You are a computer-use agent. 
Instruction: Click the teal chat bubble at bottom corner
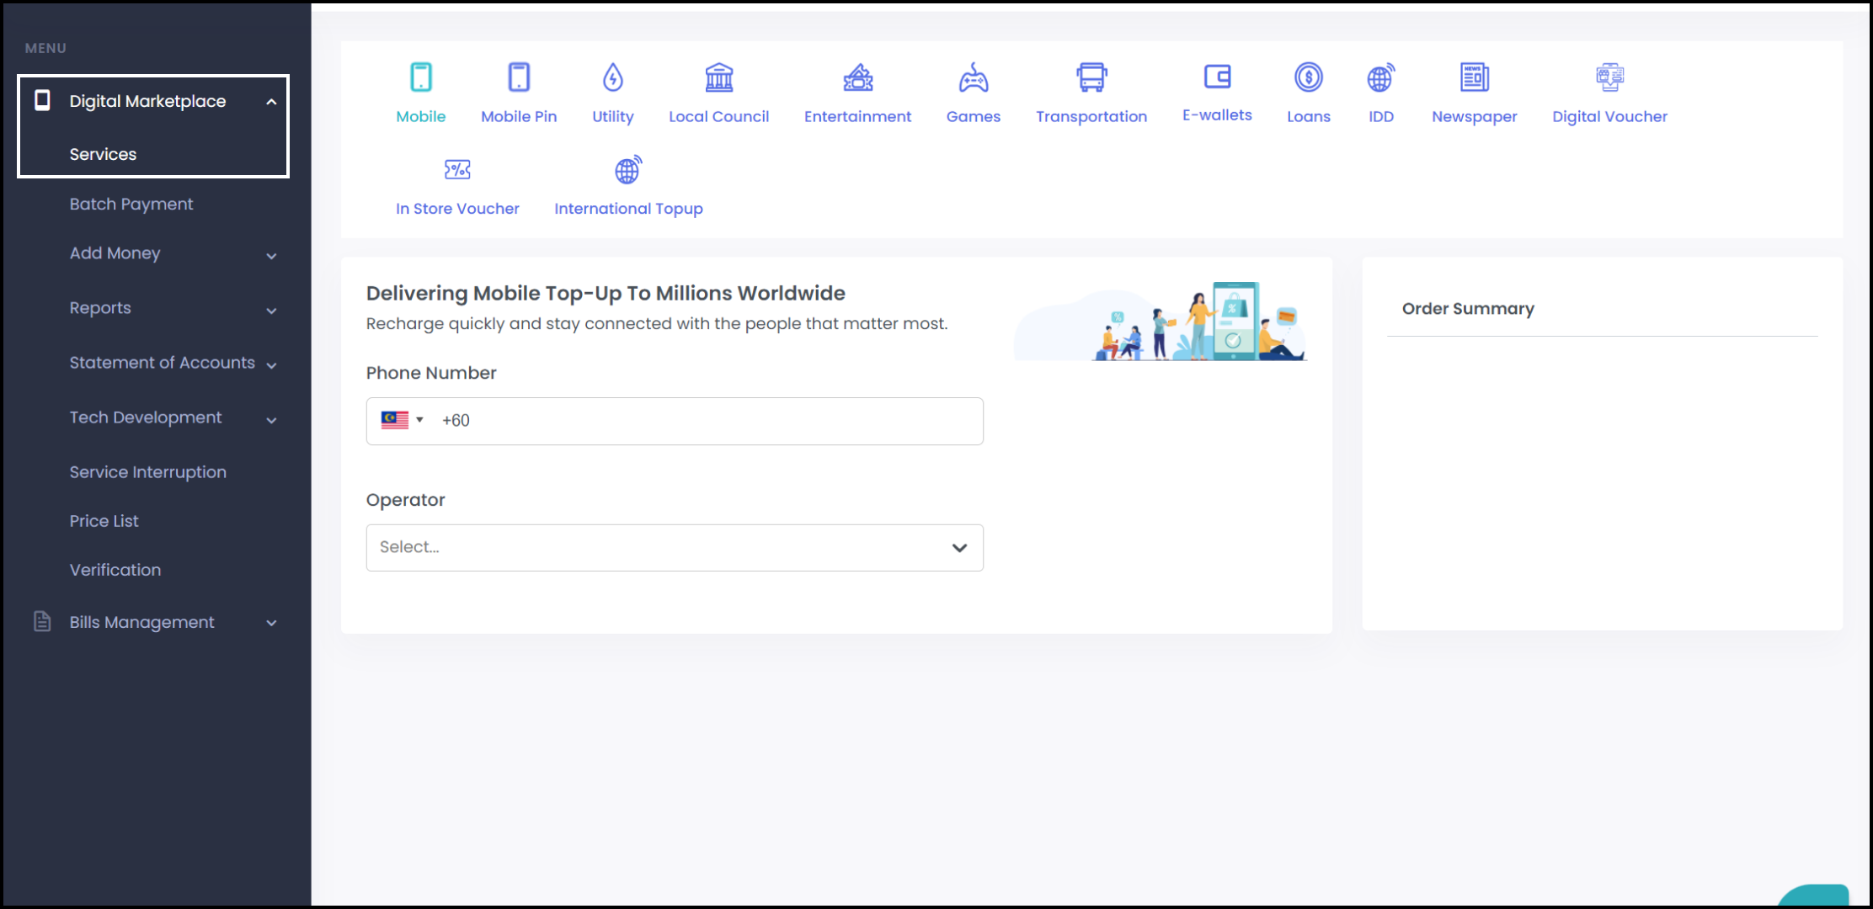[x=1815, y=896]
